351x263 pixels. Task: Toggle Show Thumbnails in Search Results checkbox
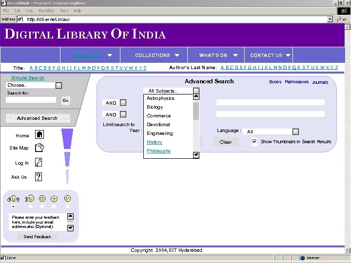pos(254,142)
